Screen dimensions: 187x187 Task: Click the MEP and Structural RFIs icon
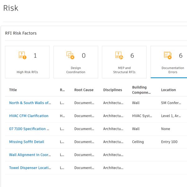click(119, 55)
